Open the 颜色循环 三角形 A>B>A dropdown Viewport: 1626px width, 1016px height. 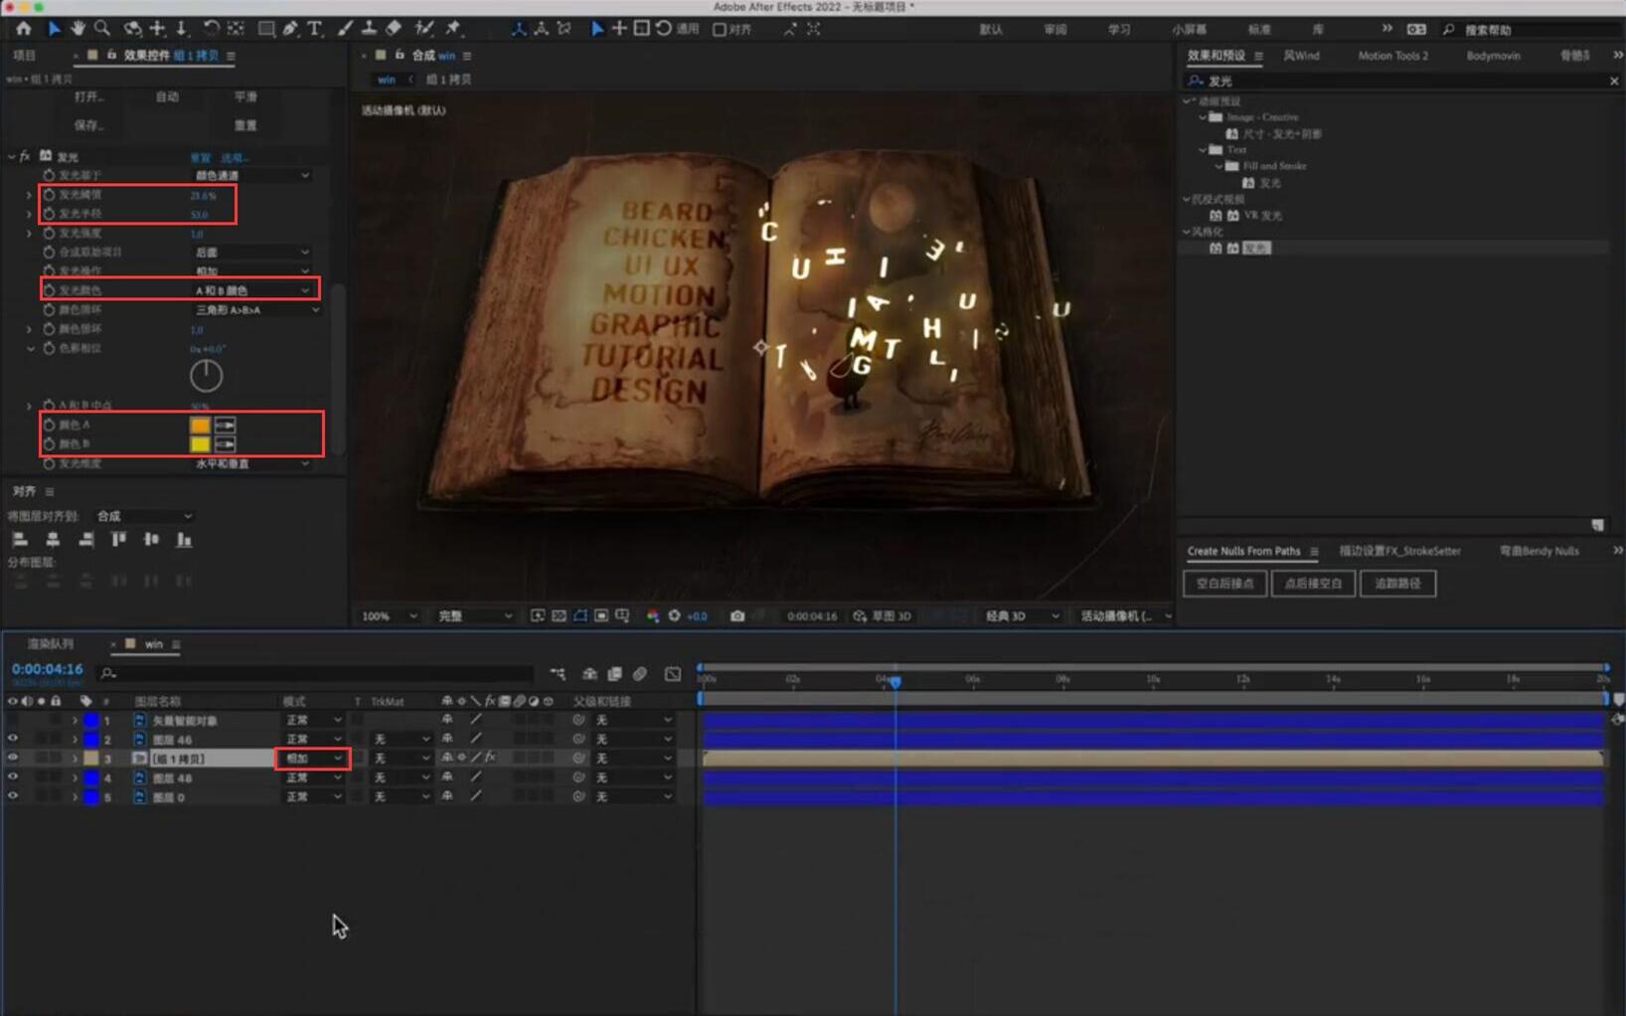coord(256,310)
